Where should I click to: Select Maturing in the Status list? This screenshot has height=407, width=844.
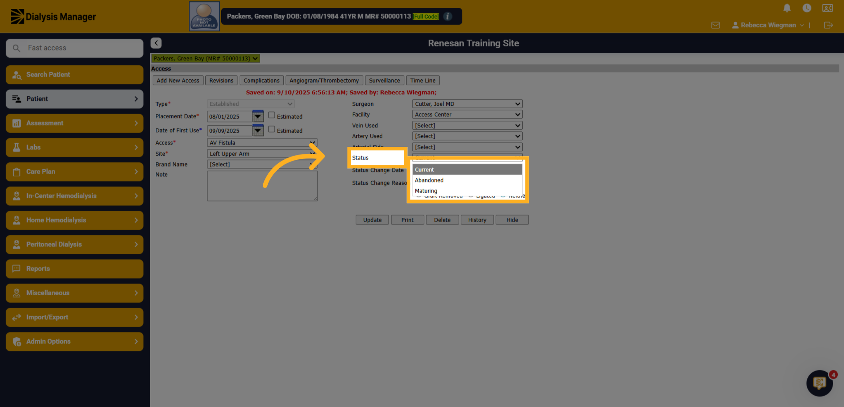click(x=467, y=191)
